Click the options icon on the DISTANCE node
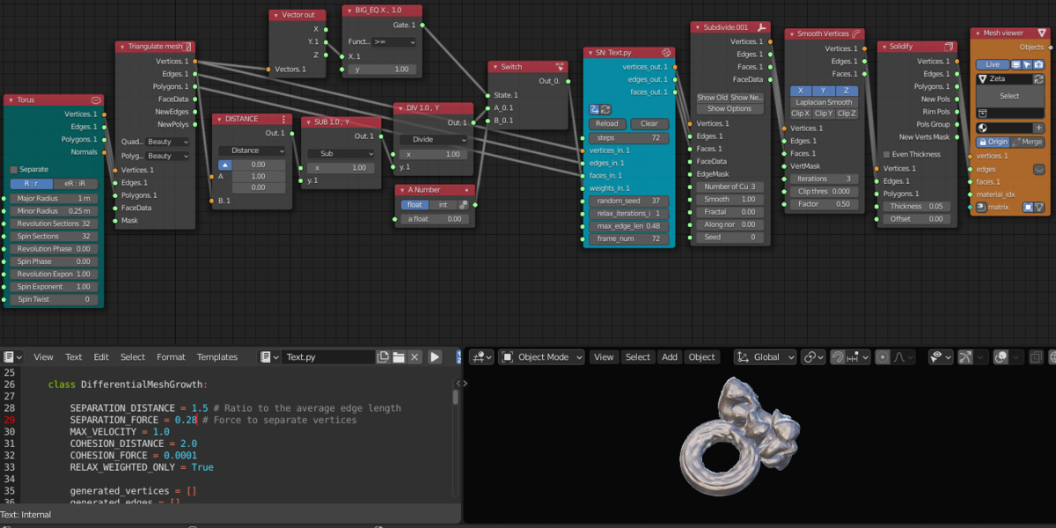Image resolution: width=1056 pixels, height=528 pixels. (283, 119)
